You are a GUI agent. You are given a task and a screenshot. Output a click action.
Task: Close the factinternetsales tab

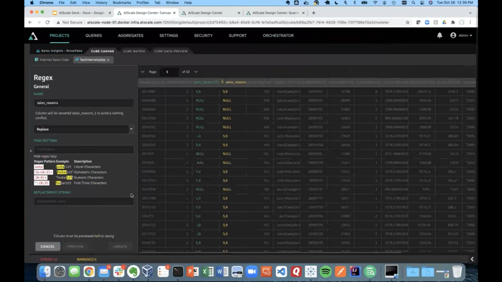click(108, 60)
